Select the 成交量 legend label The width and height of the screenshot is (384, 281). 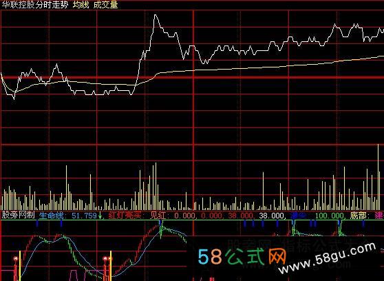pyautogui.click(x=105, y=5)
